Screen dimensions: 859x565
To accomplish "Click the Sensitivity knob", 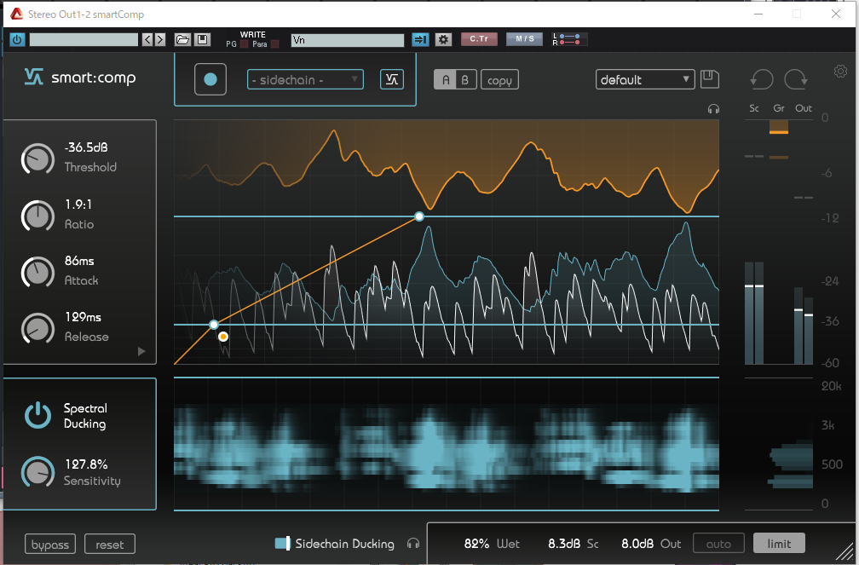I will pyautogui.click(x=37, y=472).
